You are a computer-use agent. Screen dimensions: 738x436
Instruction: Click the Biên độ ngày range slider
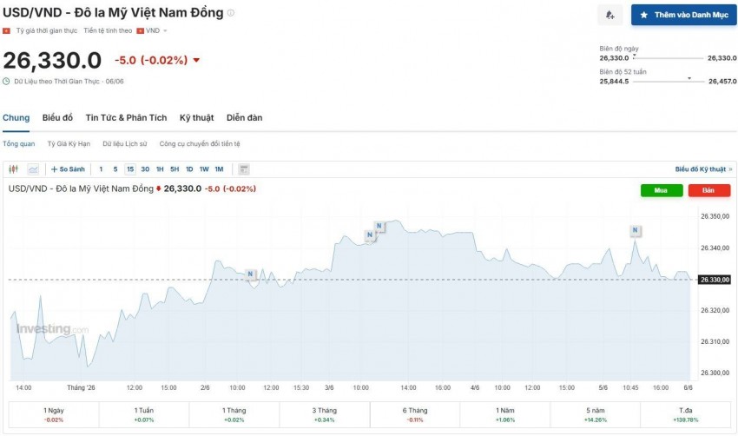669,58
